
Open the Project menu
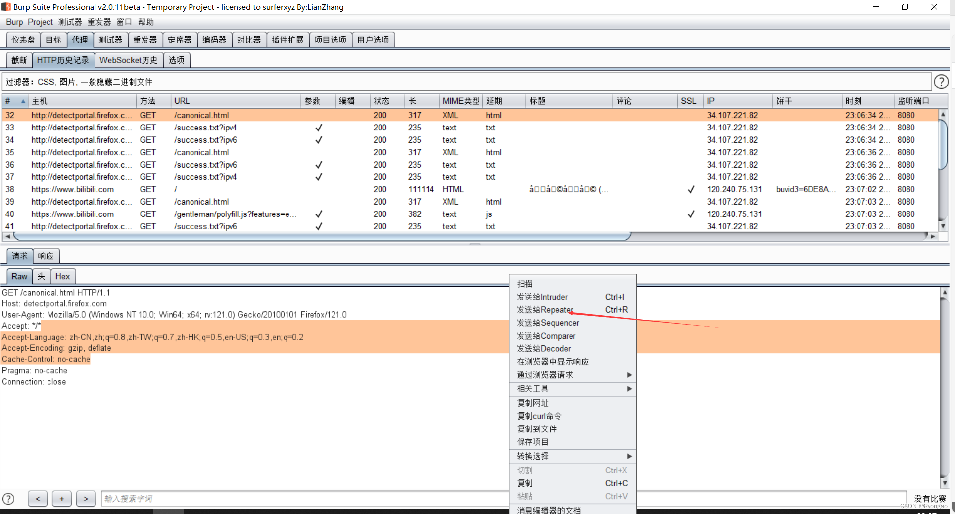tap(40, 22)
